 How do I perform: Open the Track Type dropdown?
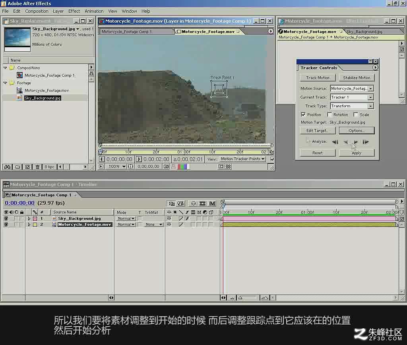tap(352, 106)
